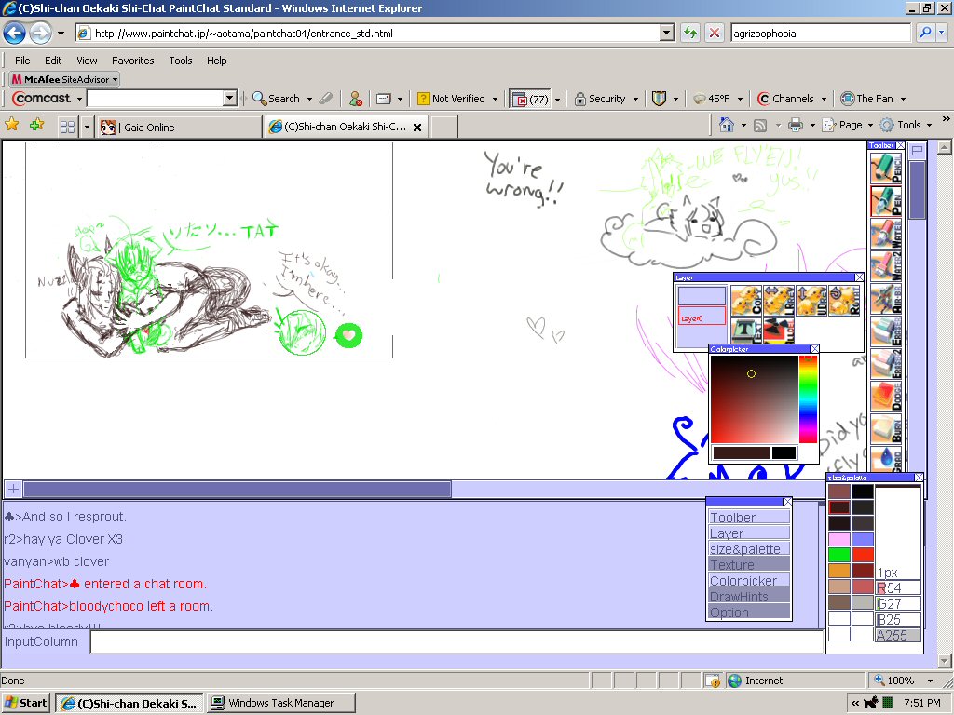The image size is (954, 715).
Task: Toggle the size&palette panel visibility
Action: [x=750, y=549]
